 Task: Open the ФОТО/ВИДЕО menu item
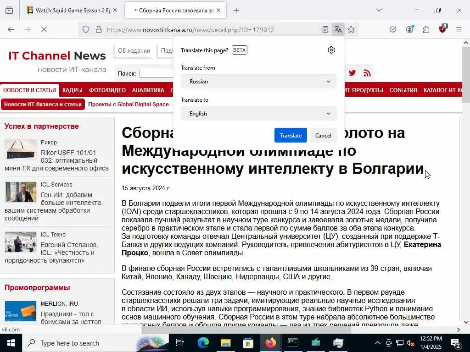(107, 90)
